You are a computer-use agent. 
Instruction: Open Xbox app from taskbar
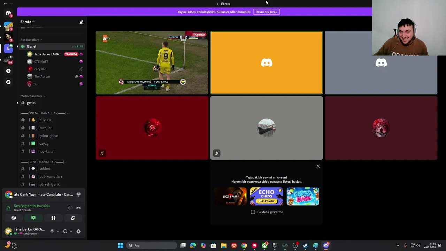264,245
